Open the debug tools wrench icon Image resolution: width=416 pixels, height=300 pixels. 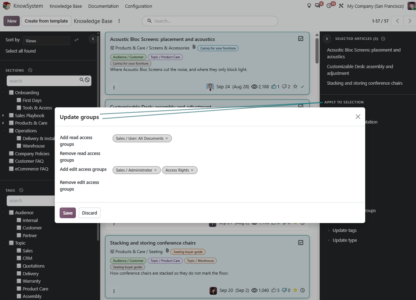[x=341, y=6]
